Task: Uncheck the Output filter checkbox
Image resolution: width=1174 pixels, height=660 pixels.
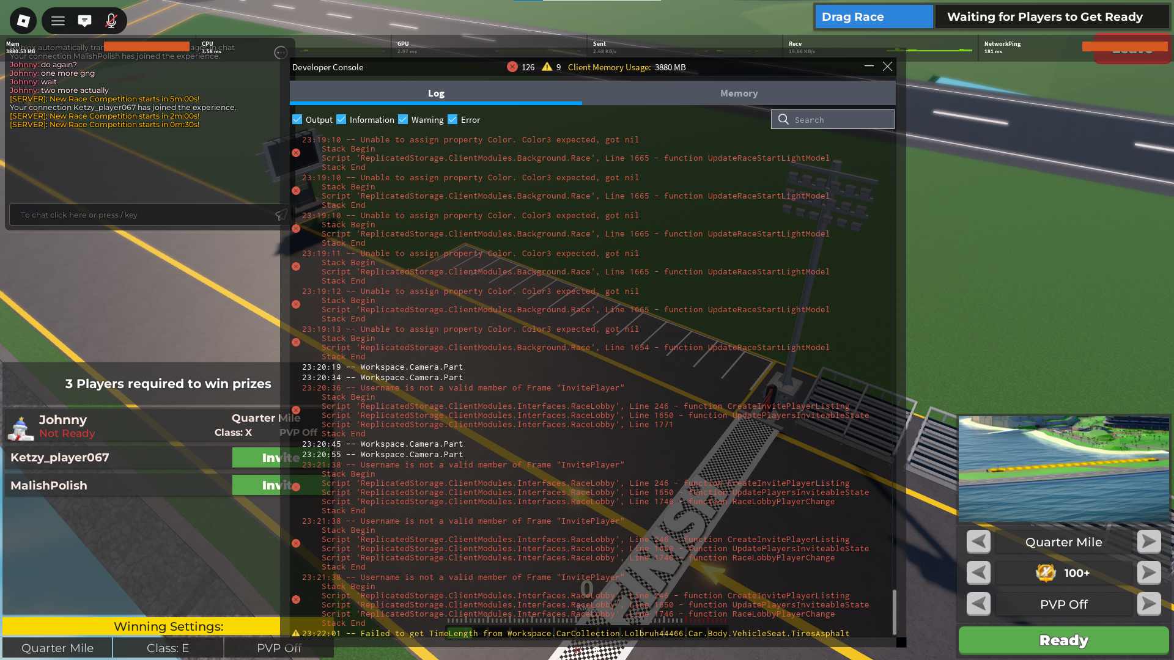Action: [298, 120]
